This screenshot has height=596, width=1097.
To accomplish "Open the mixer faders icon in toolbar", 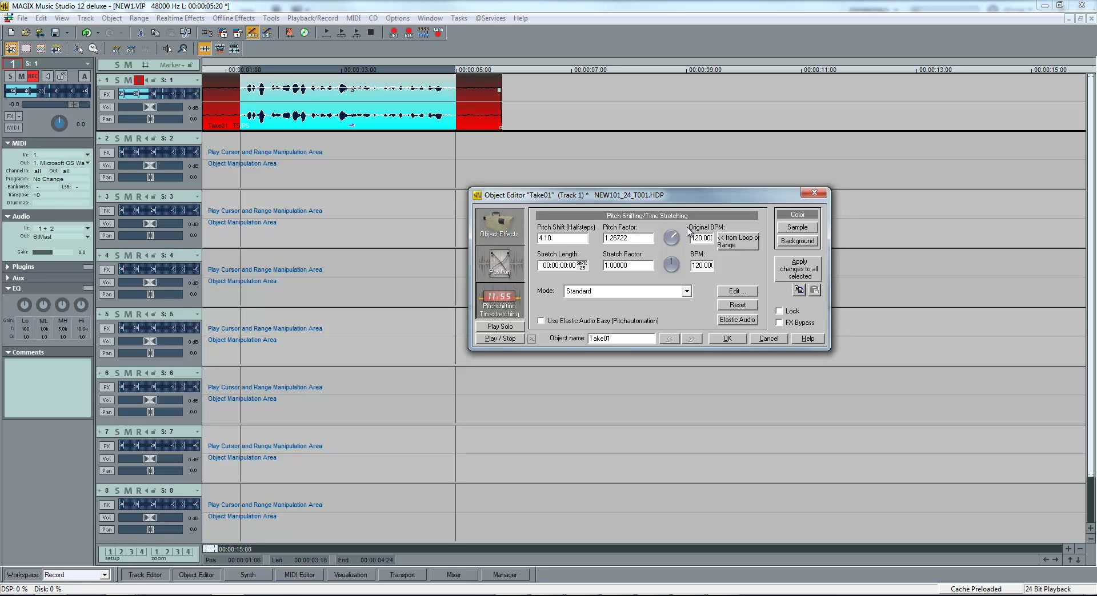I will 423,33.
